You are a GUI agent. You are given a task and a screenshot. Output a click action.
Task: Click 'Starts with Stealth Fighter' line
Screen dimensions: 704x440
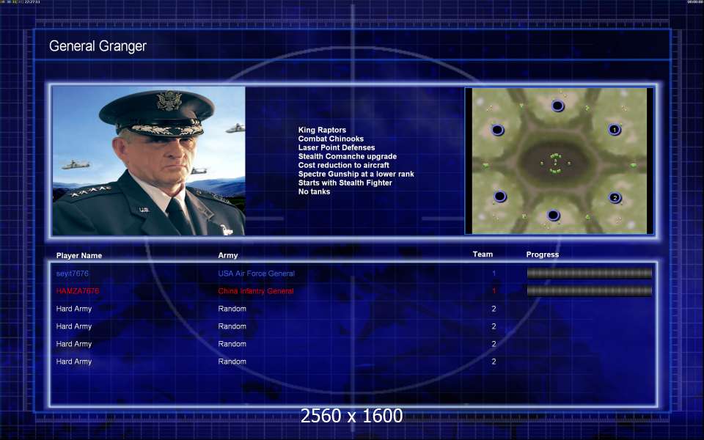tap(345, 183)
